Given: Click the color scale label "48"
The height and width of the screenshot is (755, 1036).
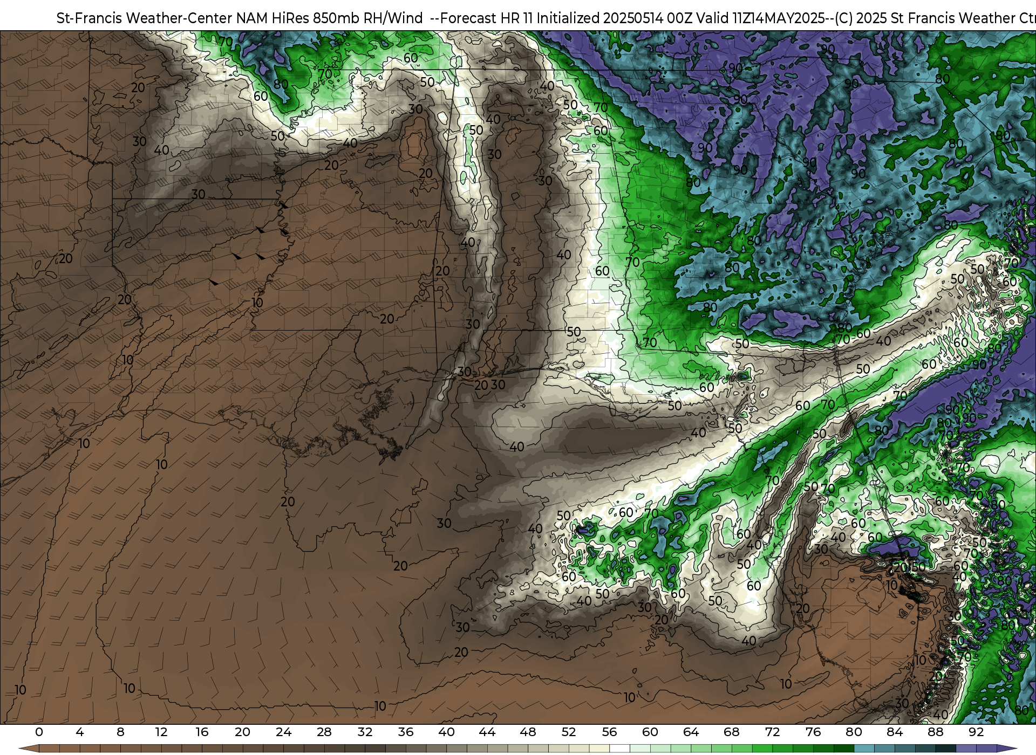Looking at the screenshot, I should tap(528, 732).
